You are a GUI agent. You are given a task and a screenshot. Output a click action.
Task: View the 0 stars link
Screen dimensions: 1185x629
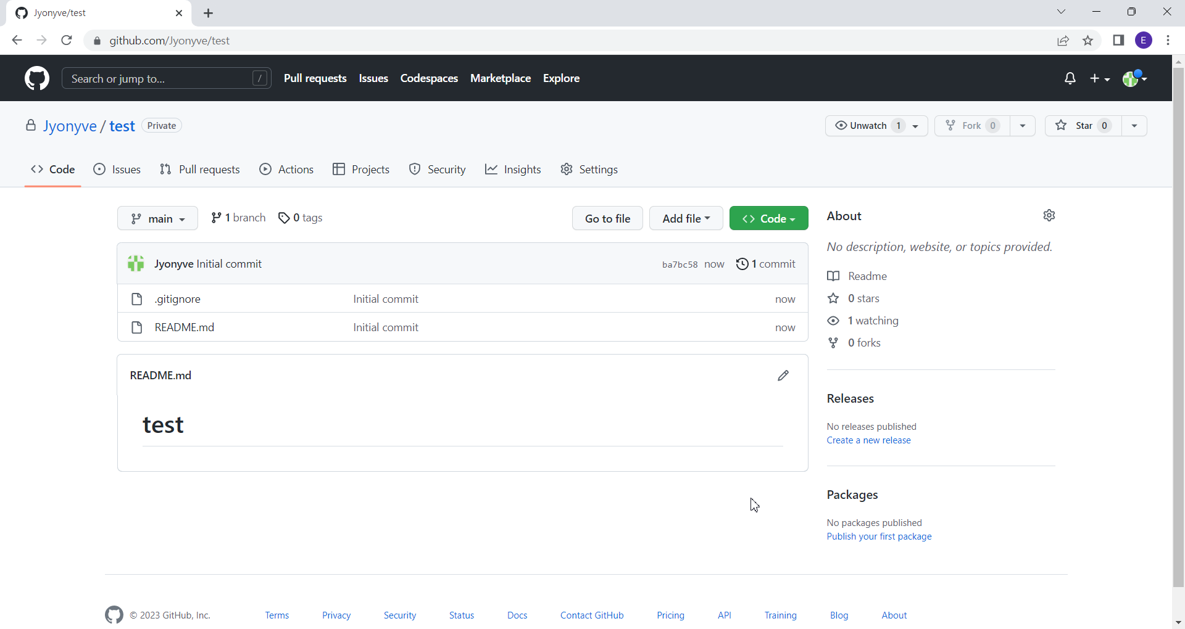pos(854,298)
